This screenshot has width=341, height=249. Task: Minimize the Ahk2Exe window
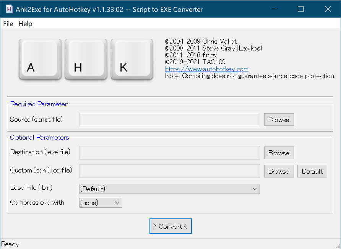[274, 9]
